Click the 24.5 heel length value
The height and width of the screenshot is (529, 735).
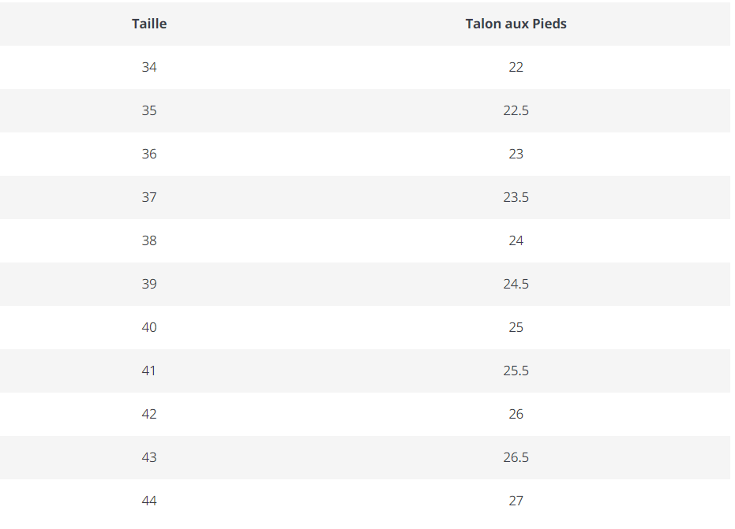click(x=516, y=284)
